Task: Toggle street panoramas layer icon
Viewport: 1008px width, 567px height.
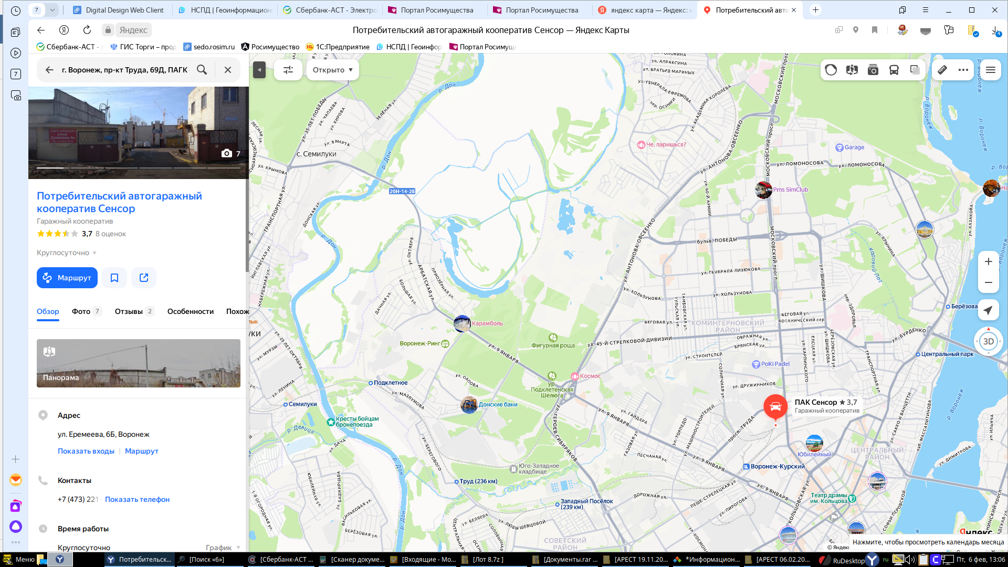Action: tap(852, 70)
